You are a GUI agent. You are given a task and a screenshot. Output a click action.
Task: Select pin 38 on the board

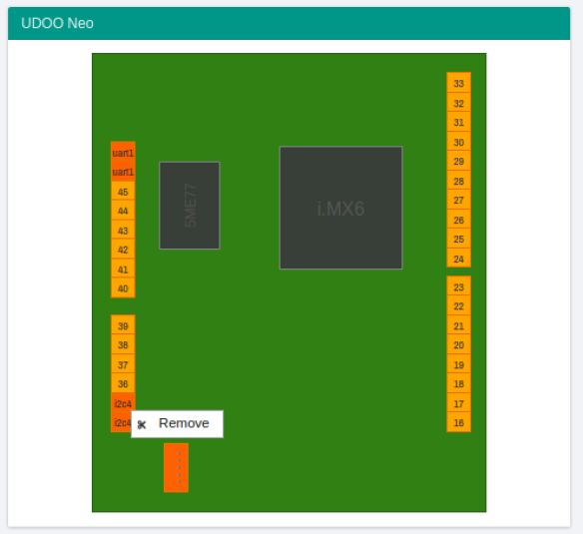tap(123, 345)
